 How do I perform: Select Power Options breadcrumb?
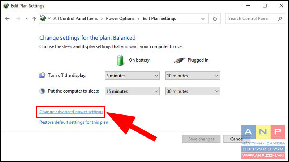[x=120, y=19]
